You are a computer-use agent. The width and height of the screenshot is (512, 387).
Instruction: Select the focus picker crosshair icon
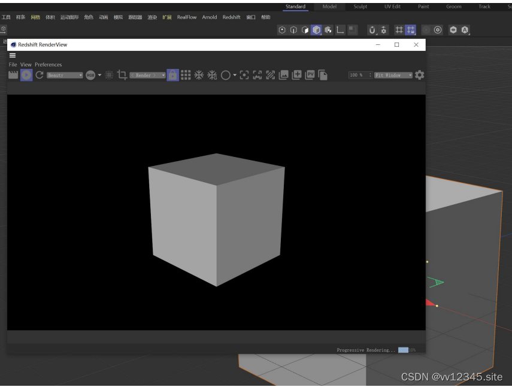(244, 75)
